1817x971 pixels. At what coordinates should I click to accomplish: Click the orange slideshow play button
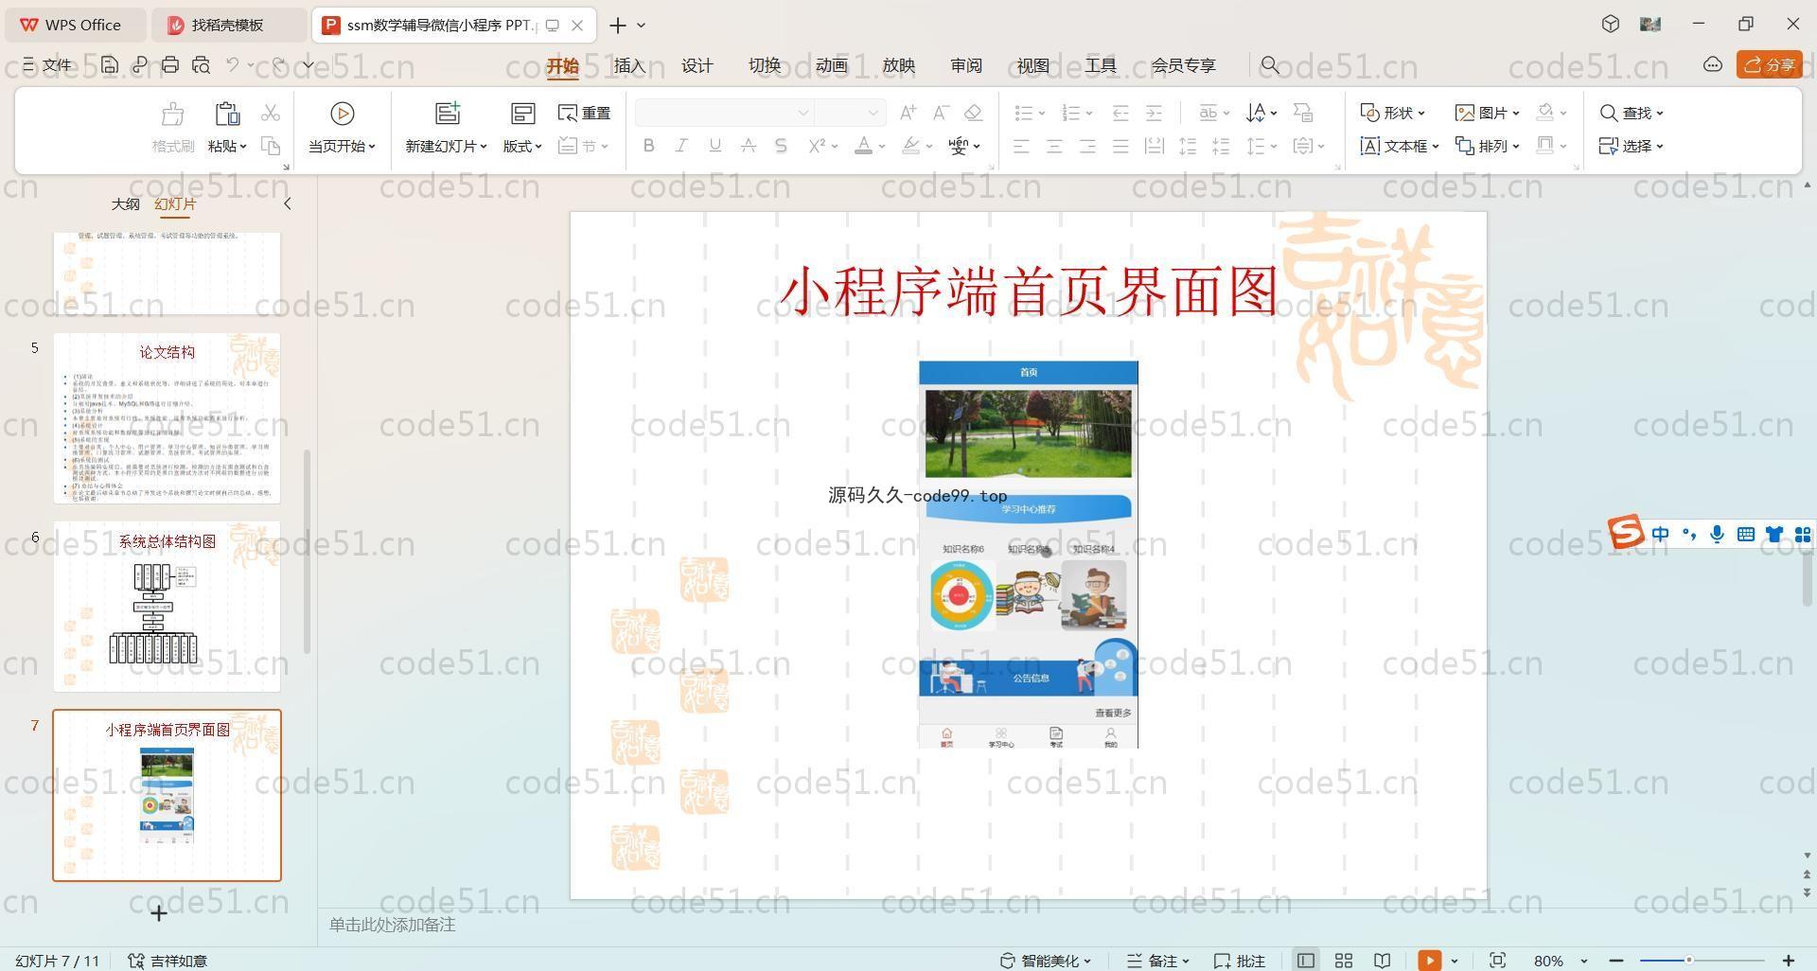click(1429, 961)
